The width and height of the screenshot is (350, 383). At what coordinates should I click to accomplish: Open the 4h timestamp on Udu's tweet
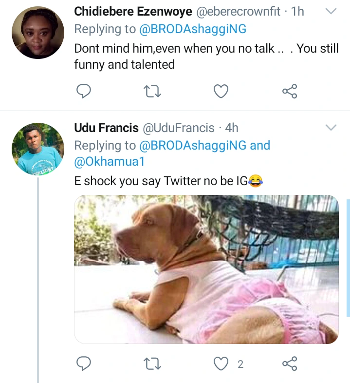coord(232,128)
